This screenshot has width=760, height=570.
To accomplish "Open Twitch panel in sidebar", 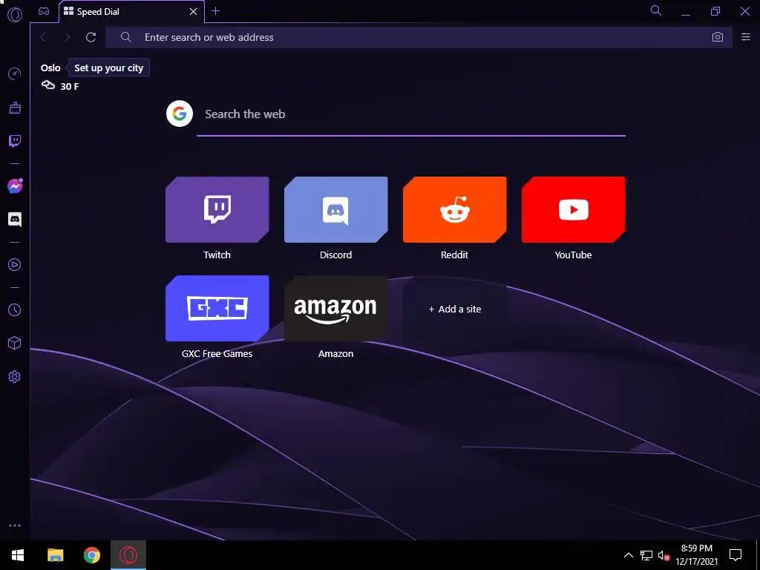I will tap(15, 141).
